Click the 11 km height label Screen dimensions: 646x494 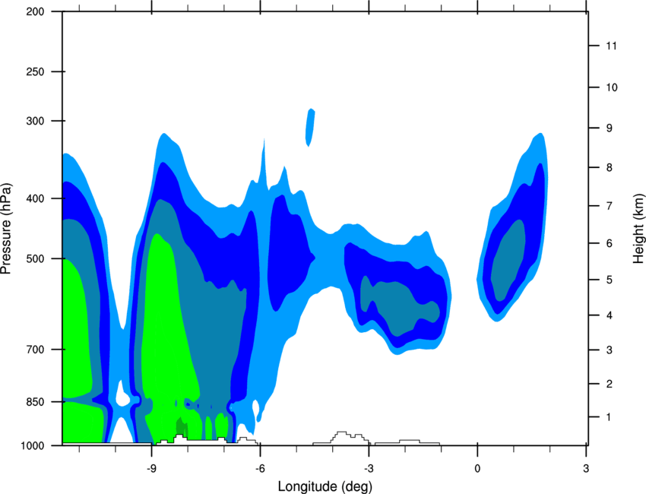611,46
